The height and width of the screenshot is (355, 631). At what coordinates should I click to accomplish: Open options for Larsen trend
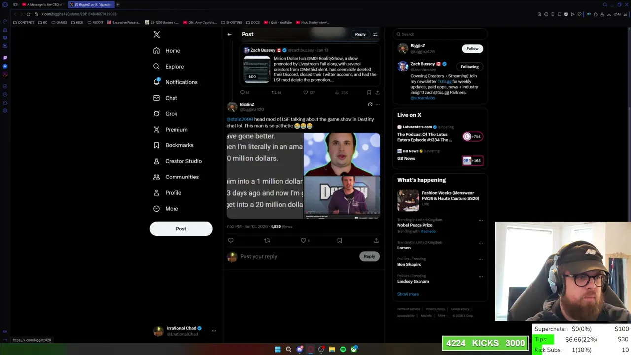(481, 243)
